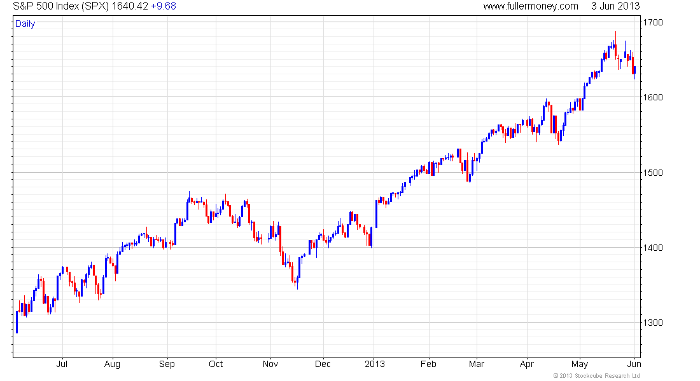
Task: Open the www.fullermoney.com link text
Action: point(530,6)
